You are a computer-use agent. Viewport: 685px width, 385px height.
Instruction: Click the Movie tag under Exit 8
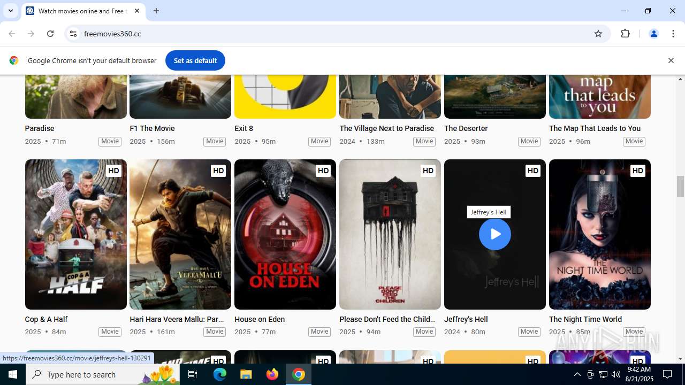click(319, 141)
